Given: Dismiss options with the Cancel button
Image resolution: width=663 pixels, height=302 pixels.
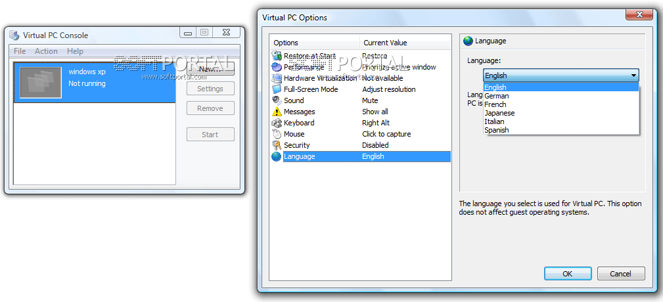Looking at the screenshot, I should 621,274.
